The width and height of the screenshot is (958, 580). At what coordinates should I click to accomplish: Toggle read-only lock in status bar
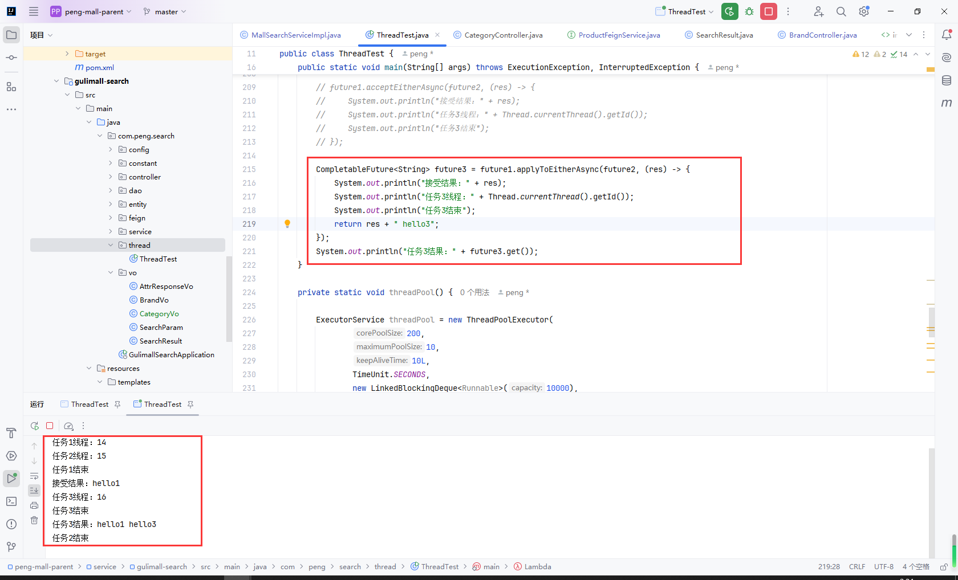[x=944, y=567]
